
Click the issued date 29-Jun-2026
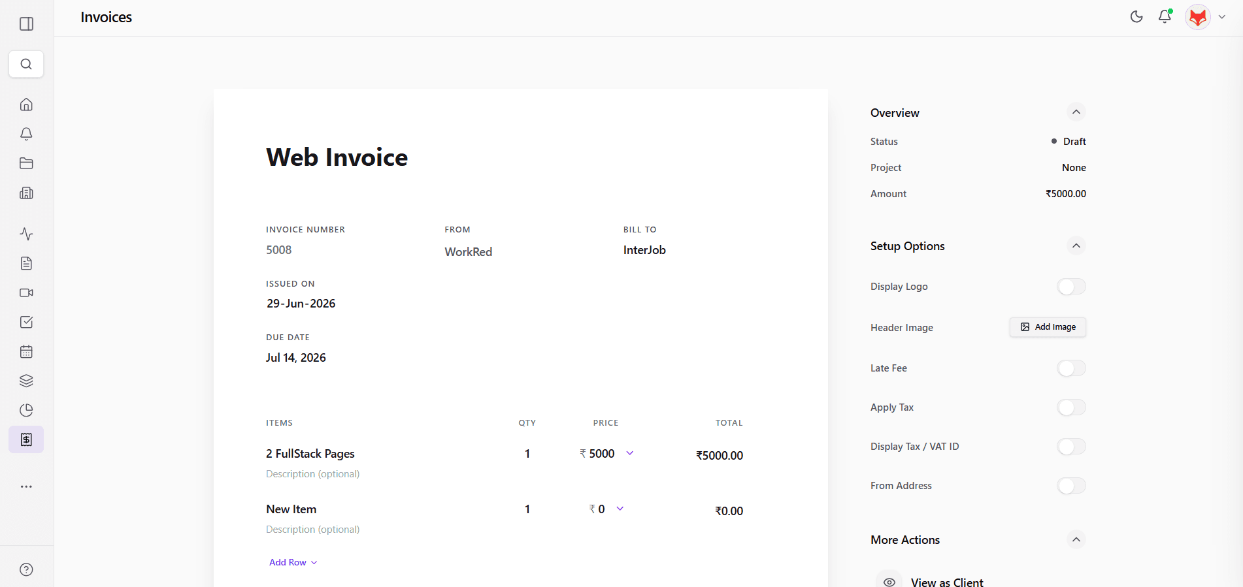point(301,304)
